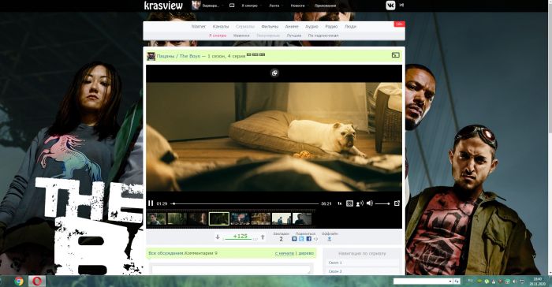This screenshot has height=287, width=552.
Task: Click the 'с начала' comments sort link
Action: [x=284, y=253]
